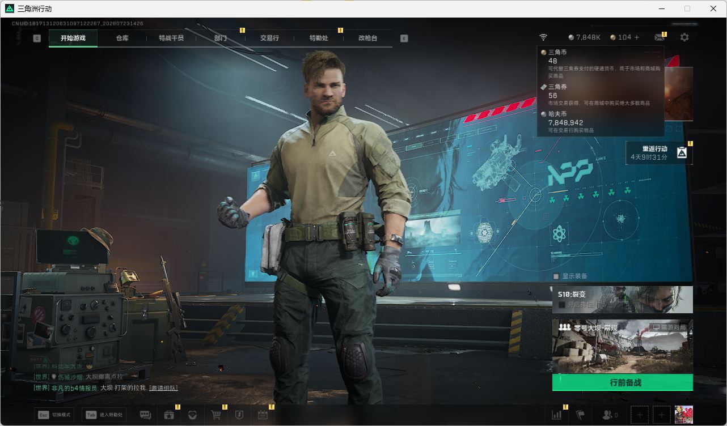Open the chat bubbles icon

(146, 415)
